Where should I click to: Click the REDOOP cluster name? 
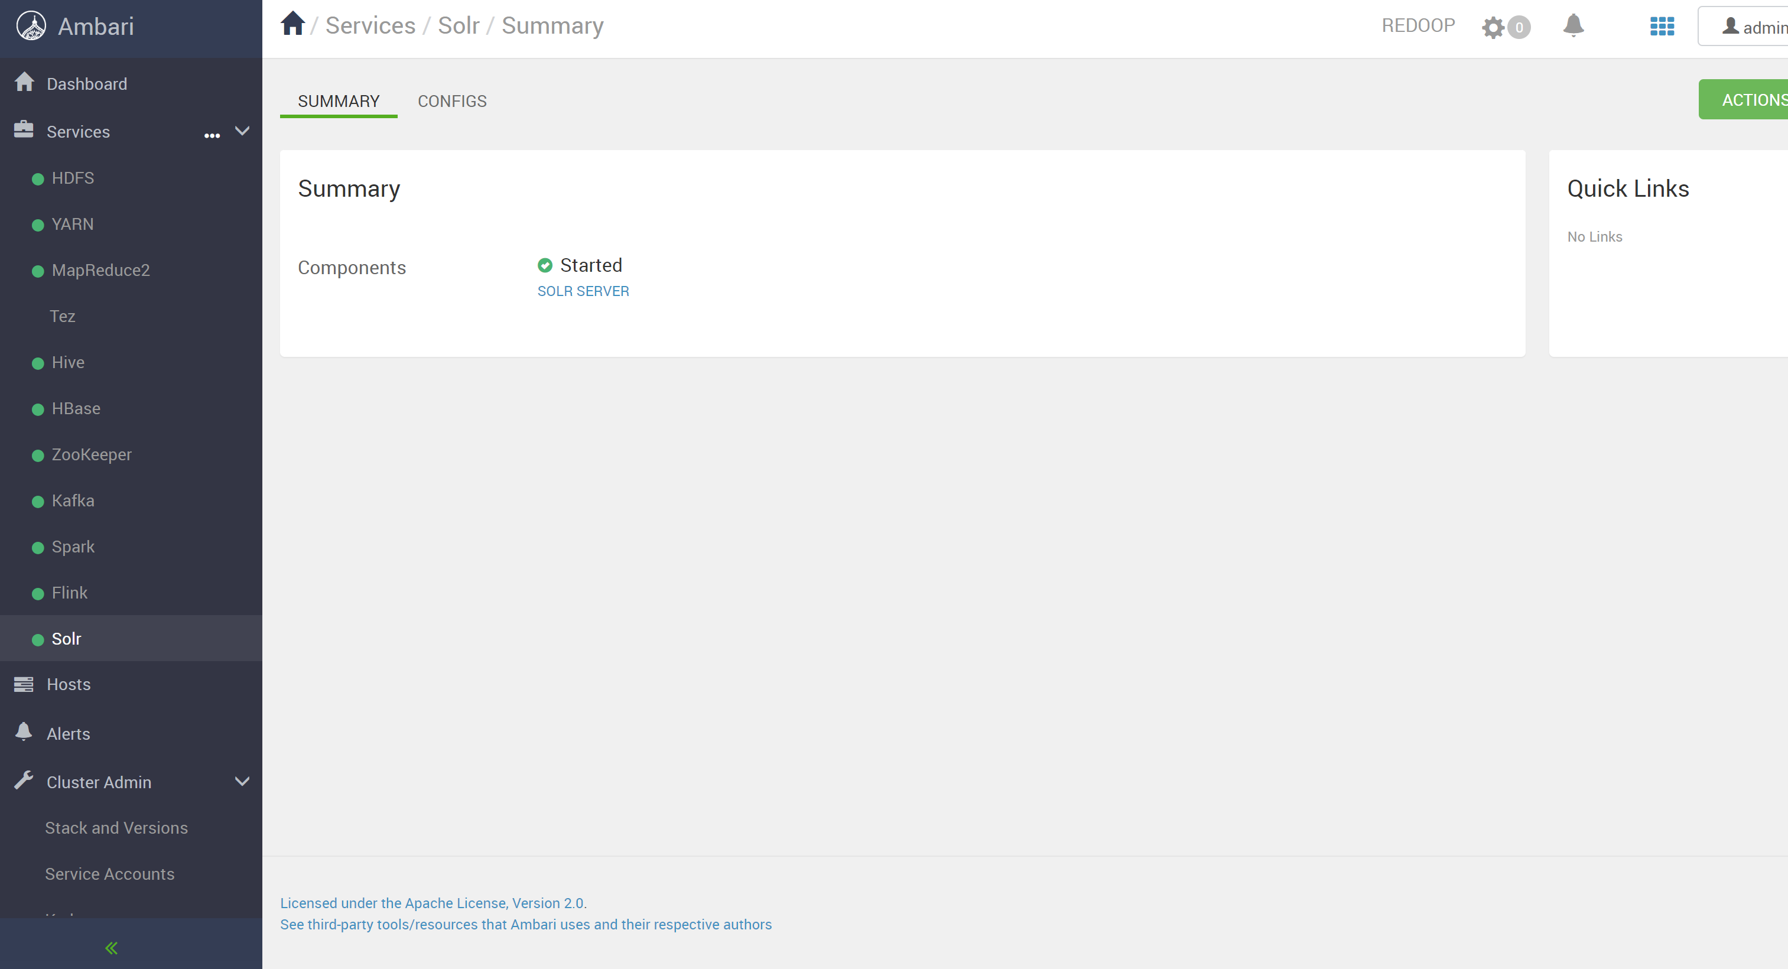[1418, 25]
